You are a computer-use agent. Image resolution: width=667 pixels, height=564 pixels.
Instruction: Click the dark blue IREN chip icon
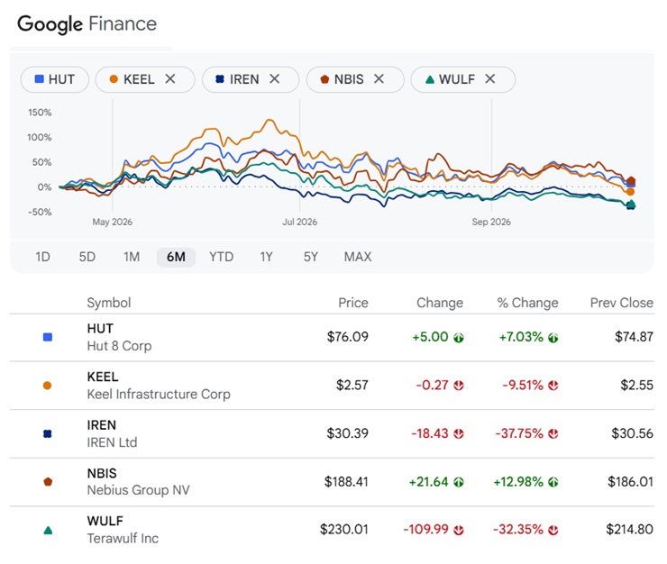coord(220,79)
